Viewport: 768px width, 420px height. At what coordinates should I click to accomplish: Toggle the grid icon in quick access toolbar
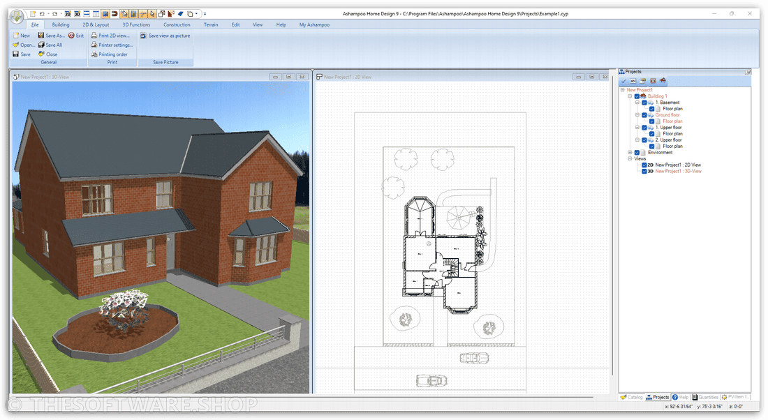pos(105,14)
